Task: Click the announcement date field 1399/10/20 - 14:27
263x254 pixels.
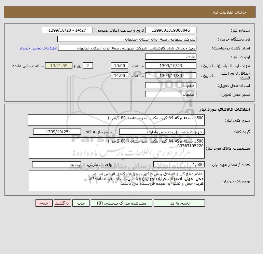Action: tap(67, 30)
